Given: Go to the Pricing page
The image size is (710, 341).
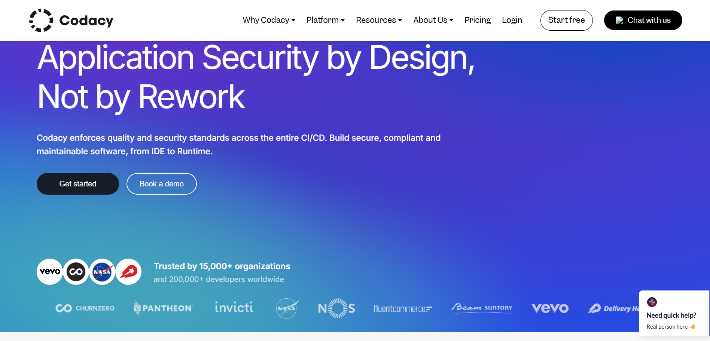Looking at the screenshot, I should [477, 20].
